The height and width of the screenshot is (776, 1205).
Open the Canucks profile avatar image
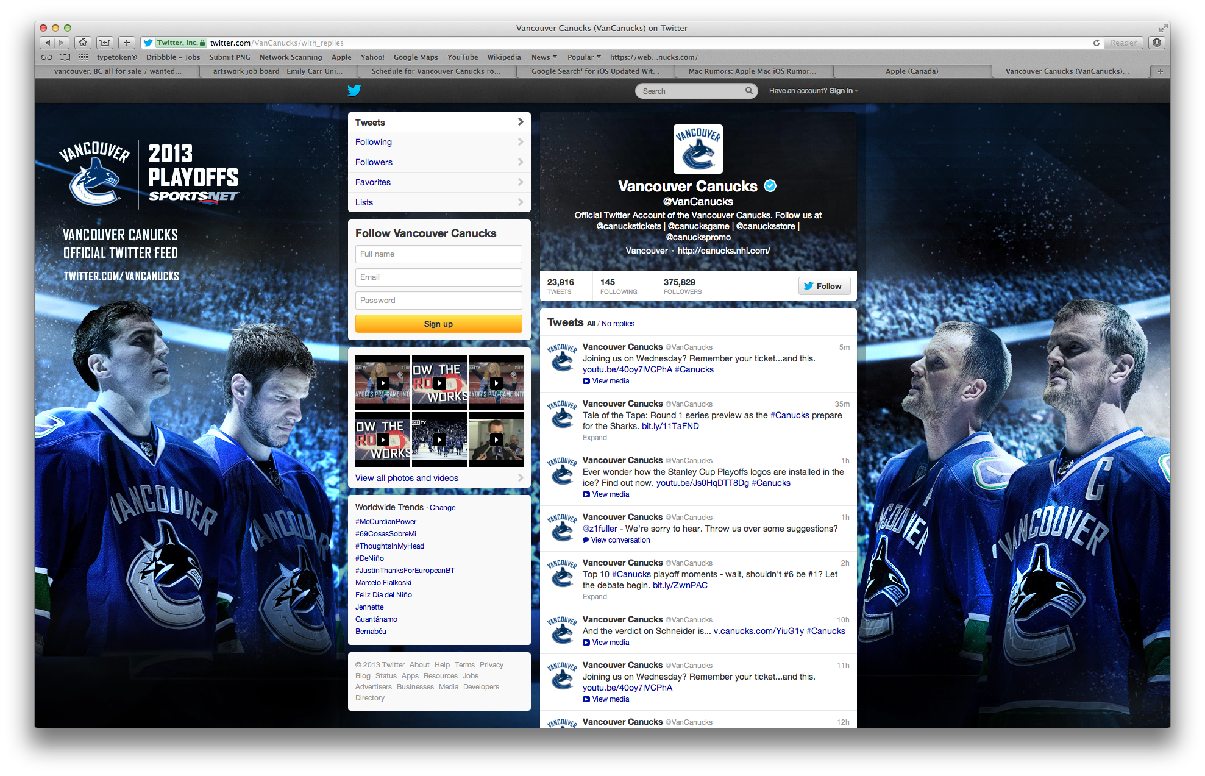pos(698,149)
